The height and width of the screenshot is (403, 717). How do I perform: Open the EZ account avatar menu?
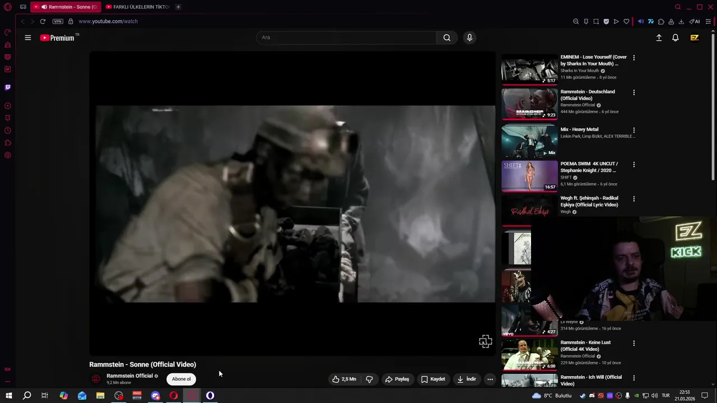[695, 38]
